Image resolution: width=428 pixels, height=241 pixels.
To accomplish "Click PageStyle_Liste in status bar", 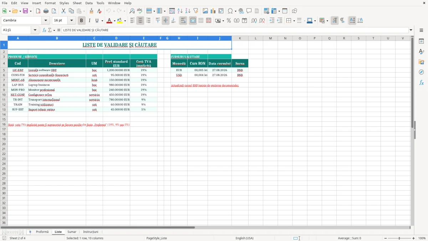I will click(157, 238).
